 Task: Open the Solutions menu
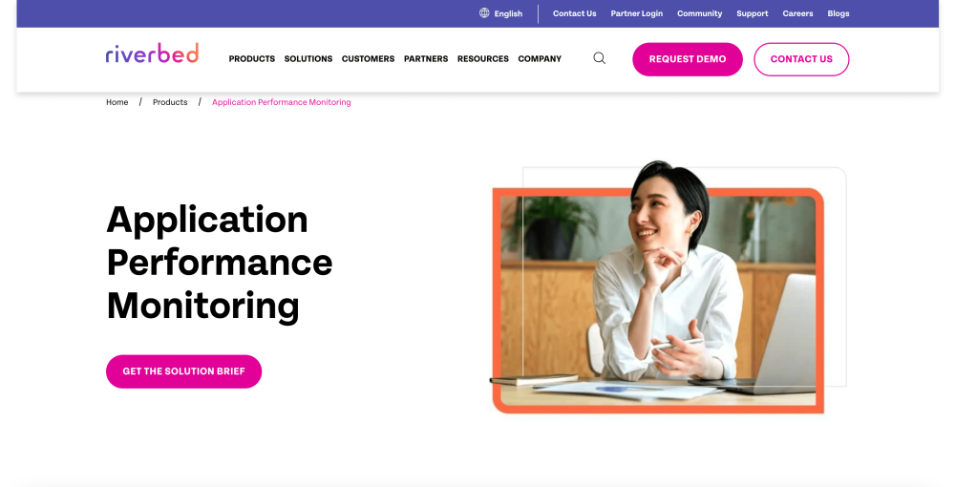click(x=308, y=59)
